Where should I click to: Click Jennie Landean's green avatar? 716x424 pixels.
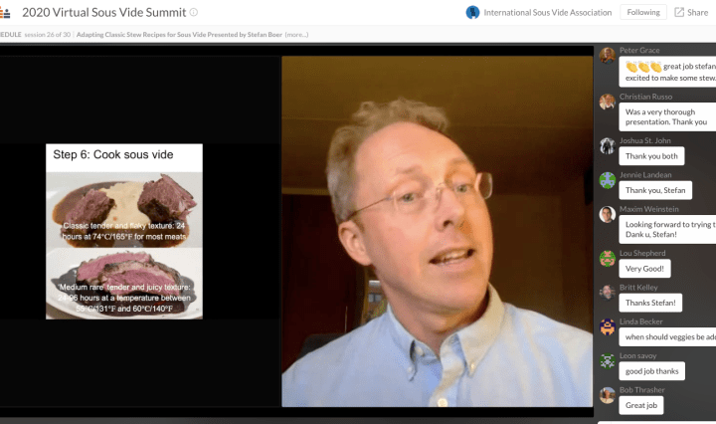tap(607, 180)
